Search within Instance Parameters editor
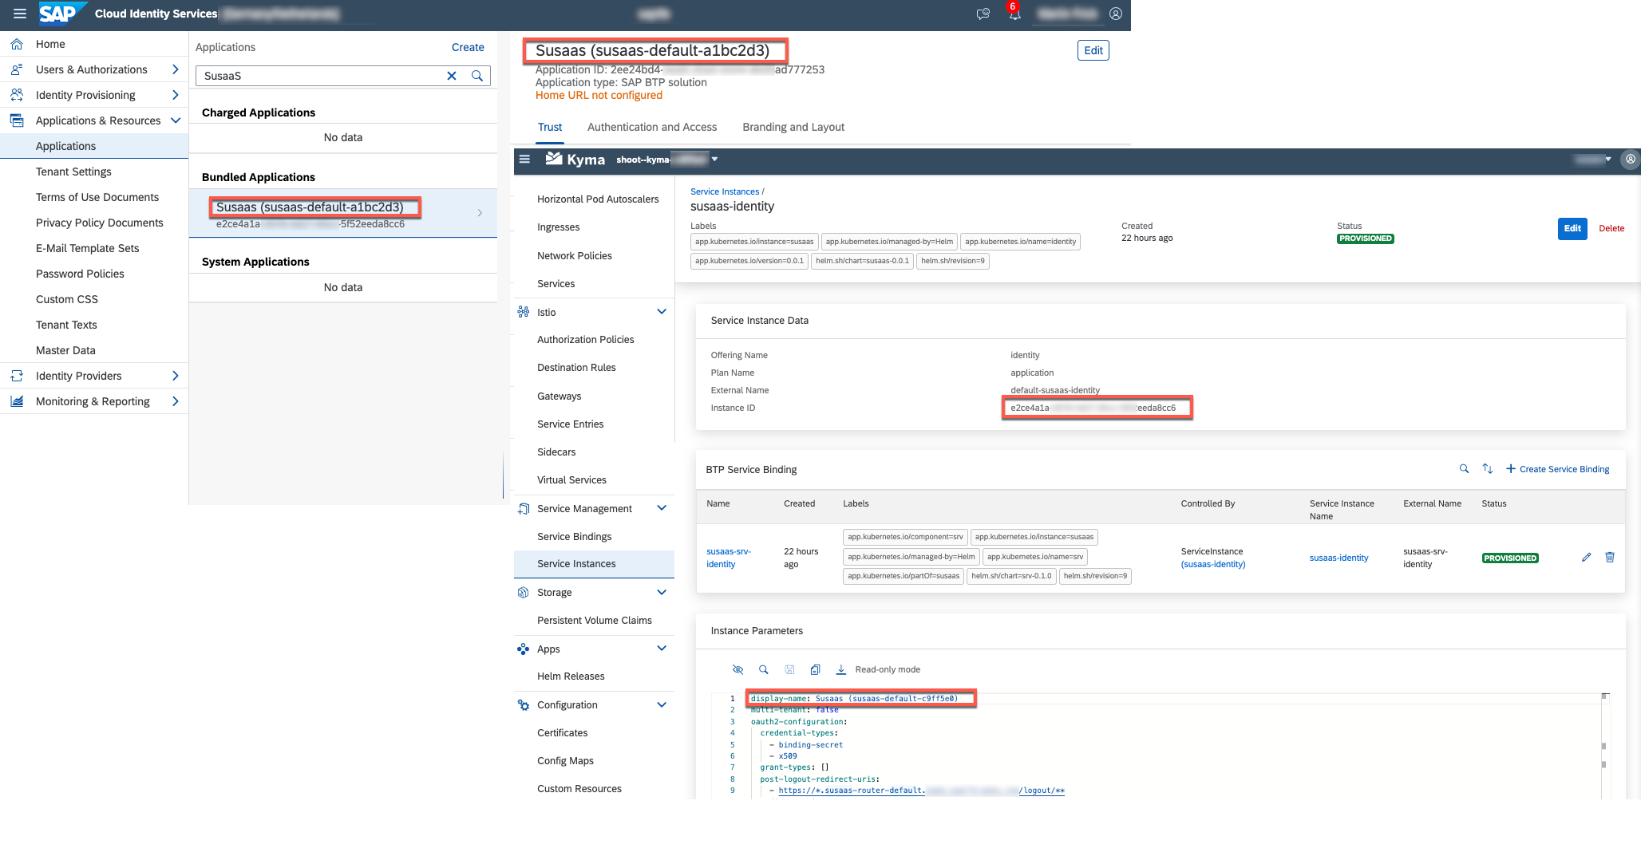The width and height of the screenshot is (1641, 852). coord(763,669)
